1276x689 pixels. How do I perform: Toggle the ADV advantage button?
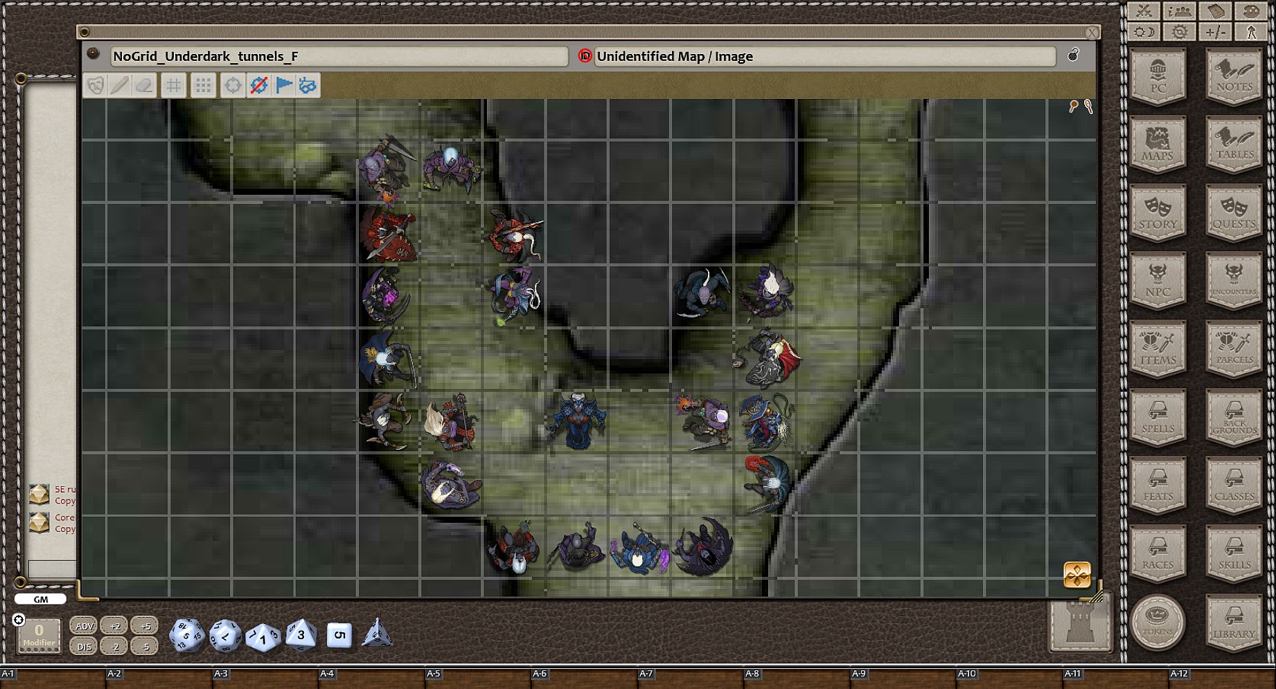tap(84, 626)
